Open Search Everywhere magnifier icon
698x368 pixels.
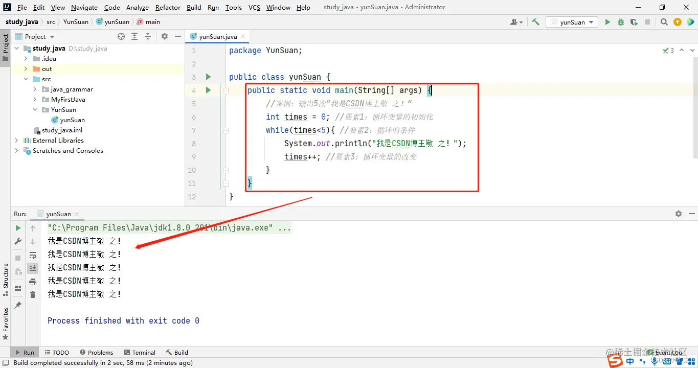pyautogui.click(x=664, y=22)
